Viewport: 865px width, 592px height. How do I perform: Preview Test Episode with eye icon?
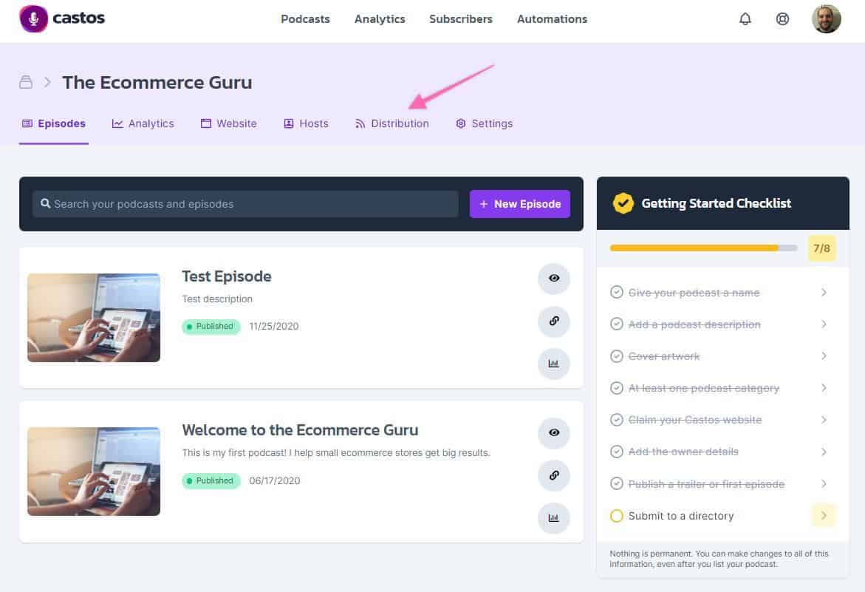pyautogui.click(x=553, y=278)
